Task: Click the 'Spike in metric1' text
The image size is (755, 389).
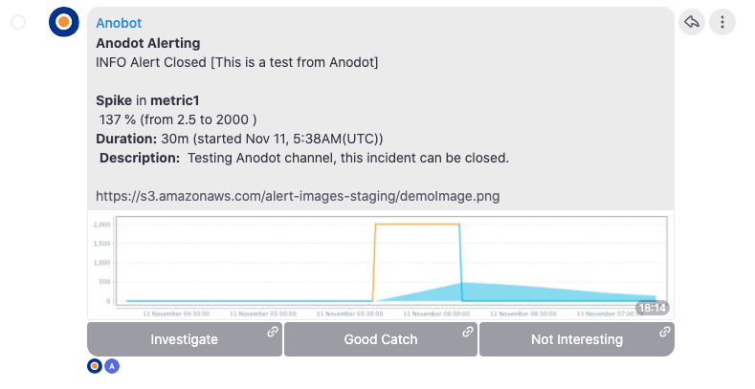Action: (147, 100)
